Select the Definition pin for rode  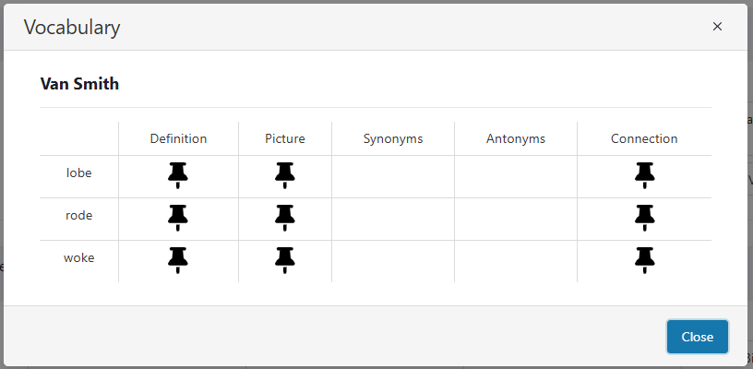[178, 218]
